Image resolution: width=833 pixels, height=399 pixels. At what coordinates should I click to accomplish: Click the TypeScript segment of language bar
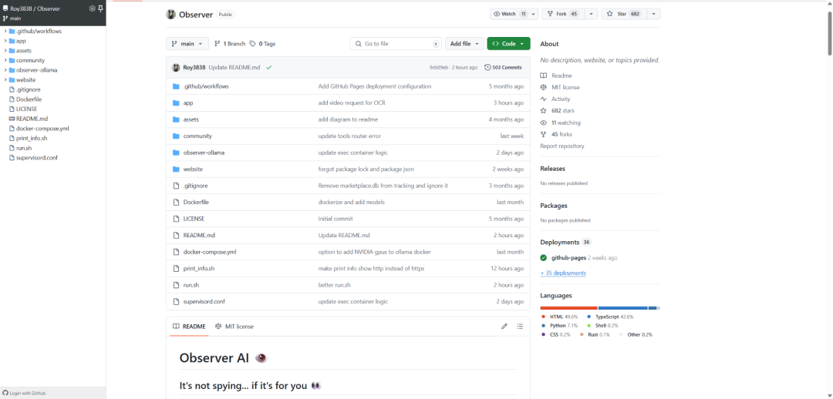[622, 308]
